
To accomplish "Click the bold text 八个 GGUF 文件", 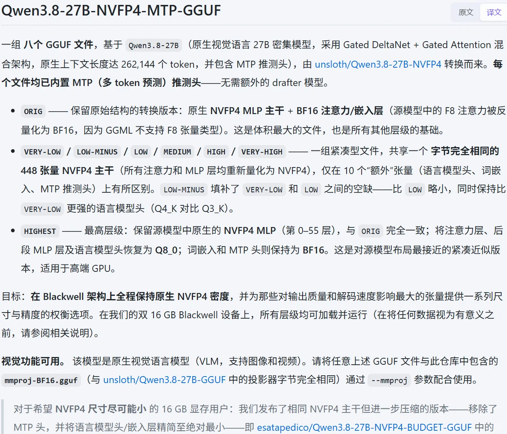I will (x=59, y=44).
